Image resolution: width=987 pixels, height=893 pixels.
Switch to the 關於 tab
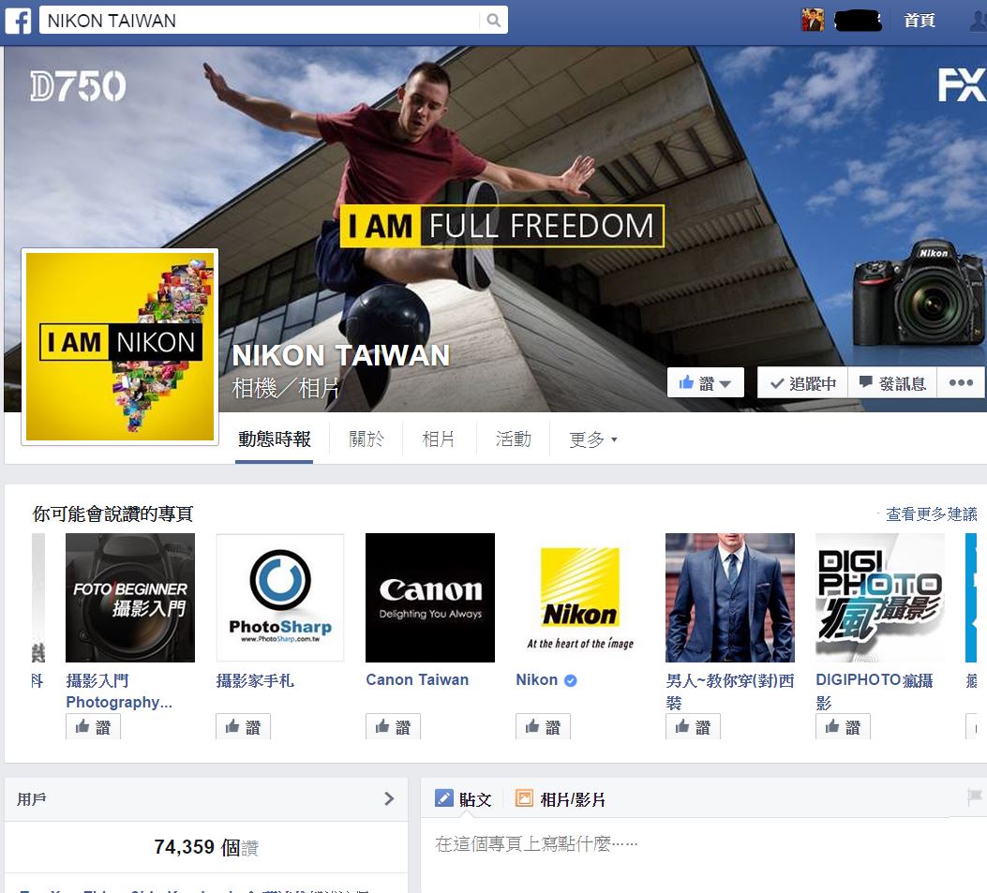366,439
